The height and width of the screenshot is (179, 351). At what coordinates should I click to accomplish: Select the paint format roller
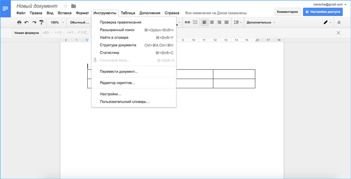click(42, 22)
